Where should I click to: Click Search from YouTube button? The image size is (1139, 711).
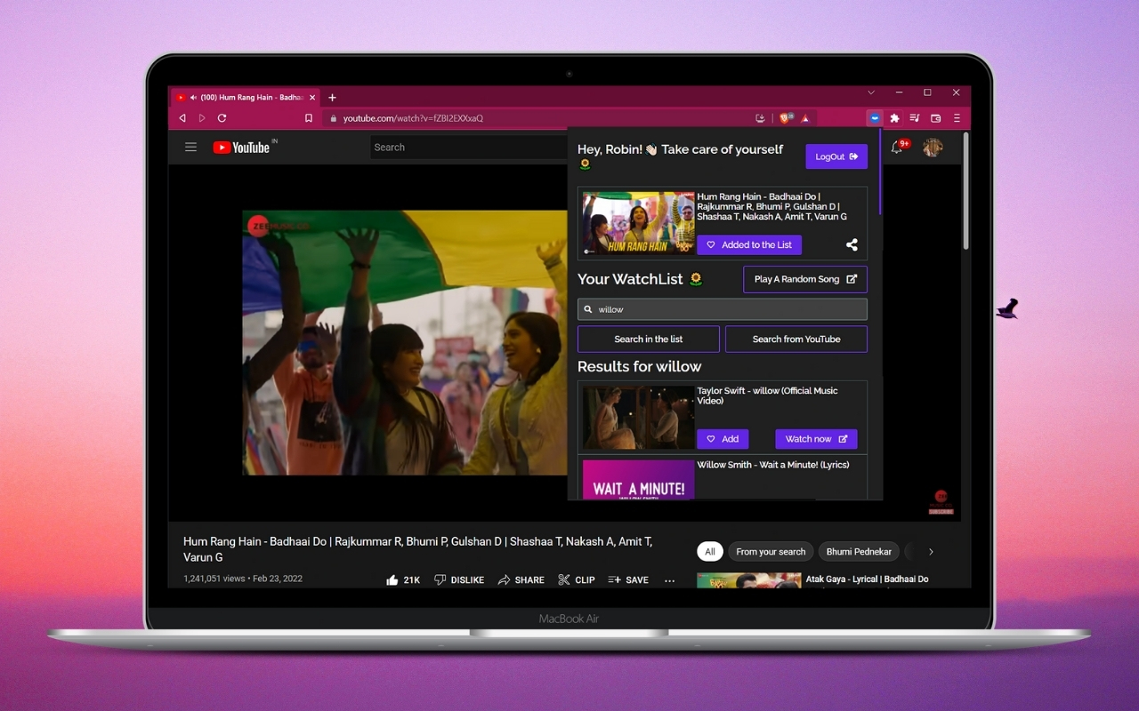pos(796,339)
